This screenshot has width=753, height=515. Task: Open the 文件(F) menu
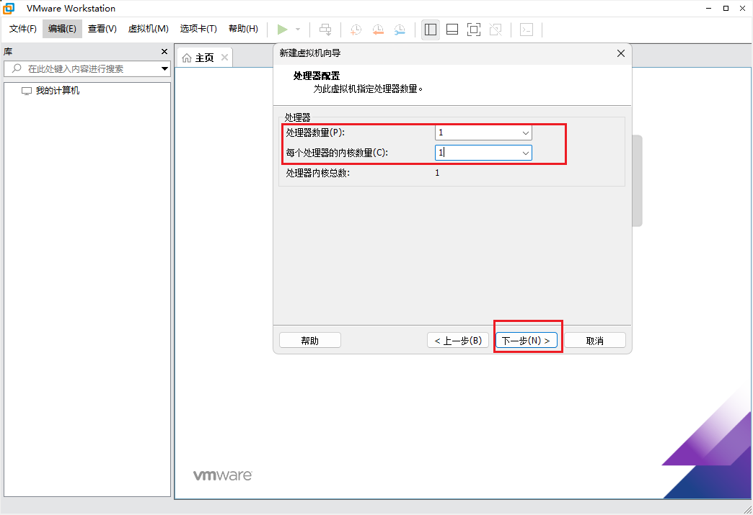(x=22, y=29)
